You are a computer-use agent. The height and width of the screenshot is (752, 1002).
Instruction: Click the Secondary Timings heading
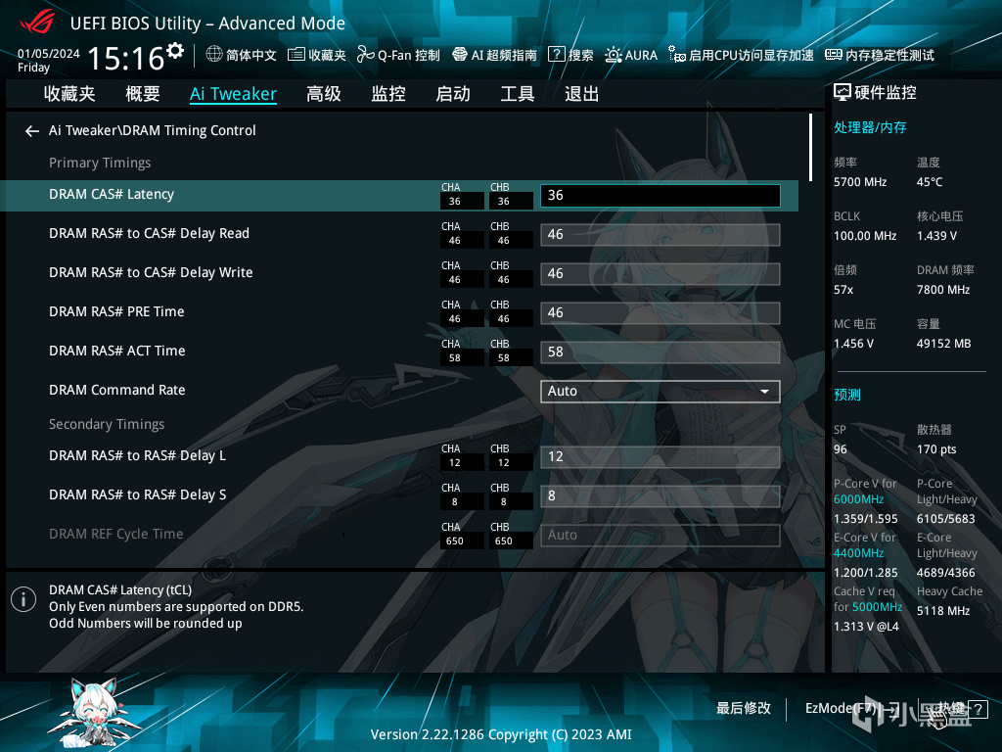click(x=107, y=424)
